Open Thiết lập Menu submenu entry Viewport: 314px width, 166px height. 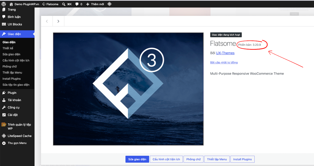[x=12, y=72]
